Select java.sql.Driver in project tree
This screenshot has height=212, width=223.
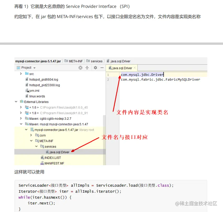[59, 152]
